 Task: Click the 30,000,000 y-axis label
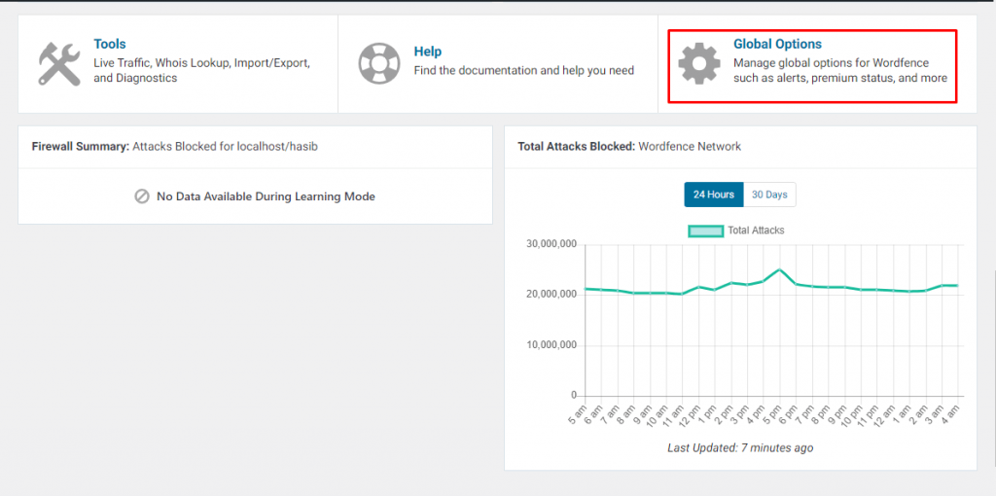(x=551, y=244)
